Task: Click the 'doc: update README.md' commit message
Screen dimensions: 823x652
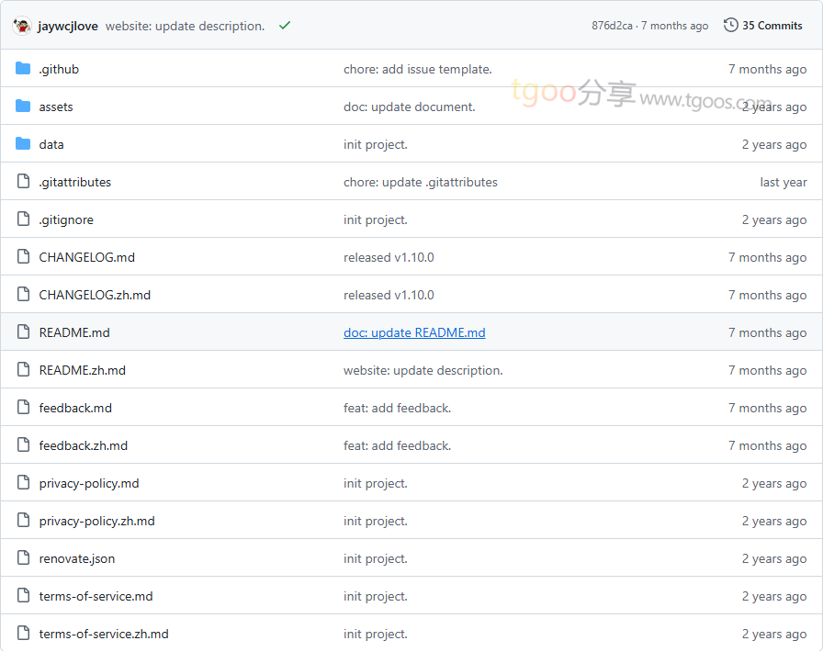Action: point(414,332)
